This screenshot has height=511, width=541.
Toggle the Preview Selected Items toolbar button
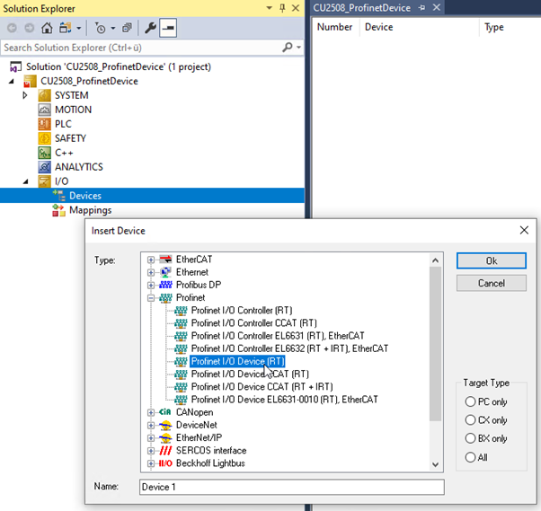168,28
